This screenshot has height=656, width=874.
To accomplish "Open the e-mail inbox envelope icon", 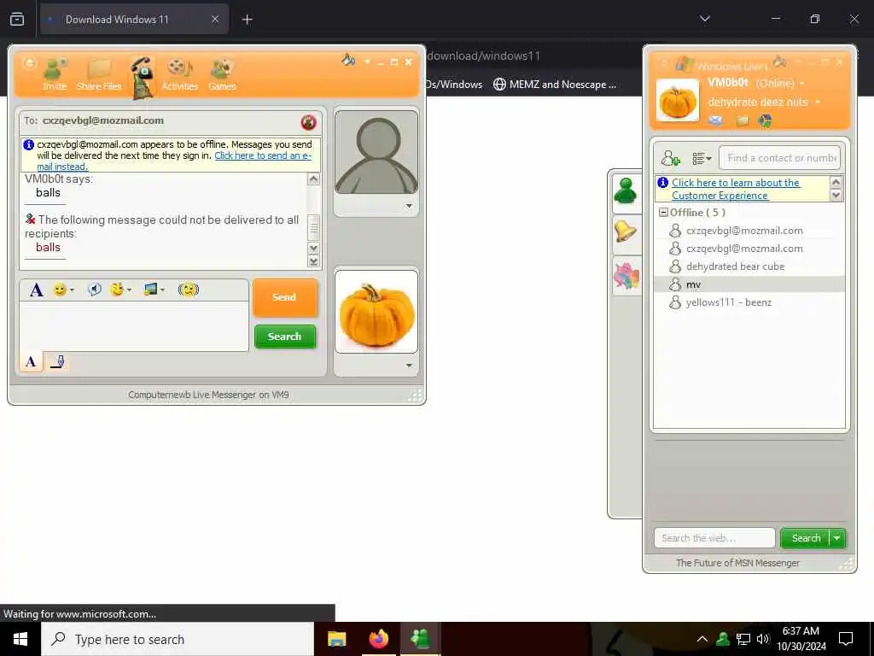I will point(716,120).
